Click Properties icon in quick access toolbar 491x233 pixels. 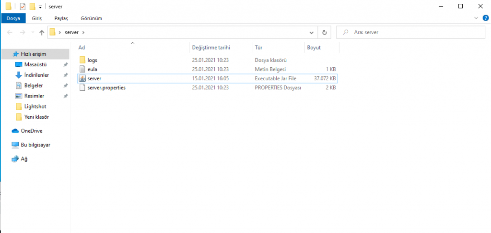pos(23,6)
